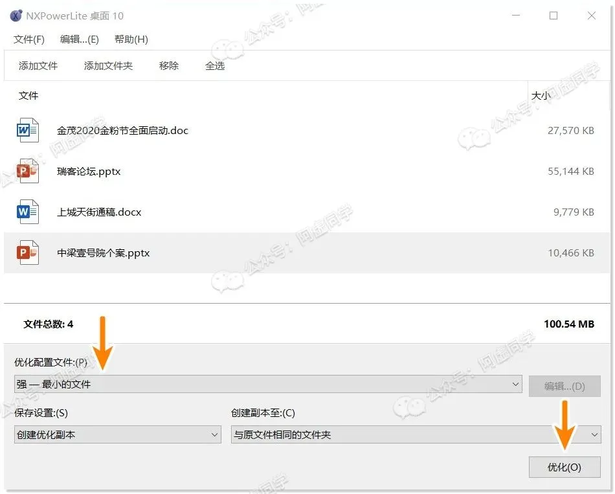
Task: Click 全选 to select all files
Action: click(x=215, y=65)
